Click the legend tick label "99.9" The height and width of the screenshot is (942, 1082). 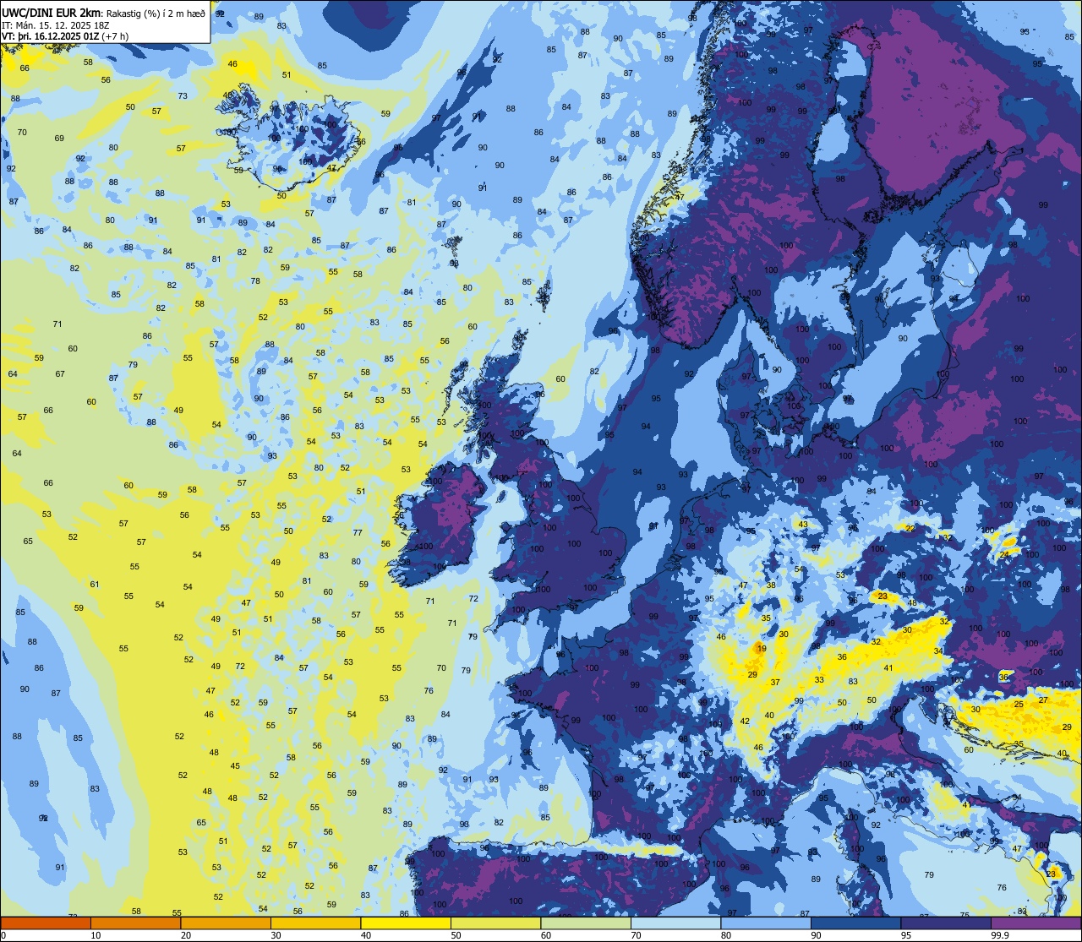(1000, 935)
